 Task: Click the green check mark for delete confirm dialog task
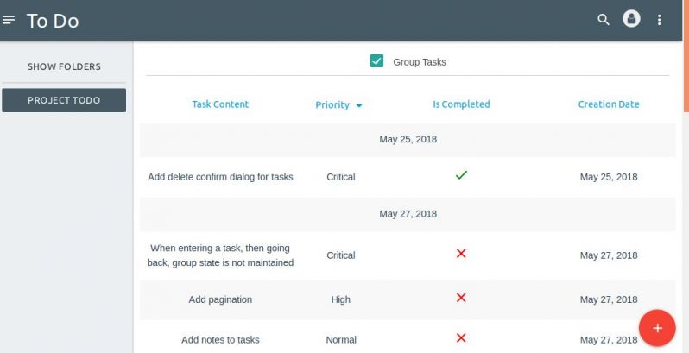click(x=461, y=175)
